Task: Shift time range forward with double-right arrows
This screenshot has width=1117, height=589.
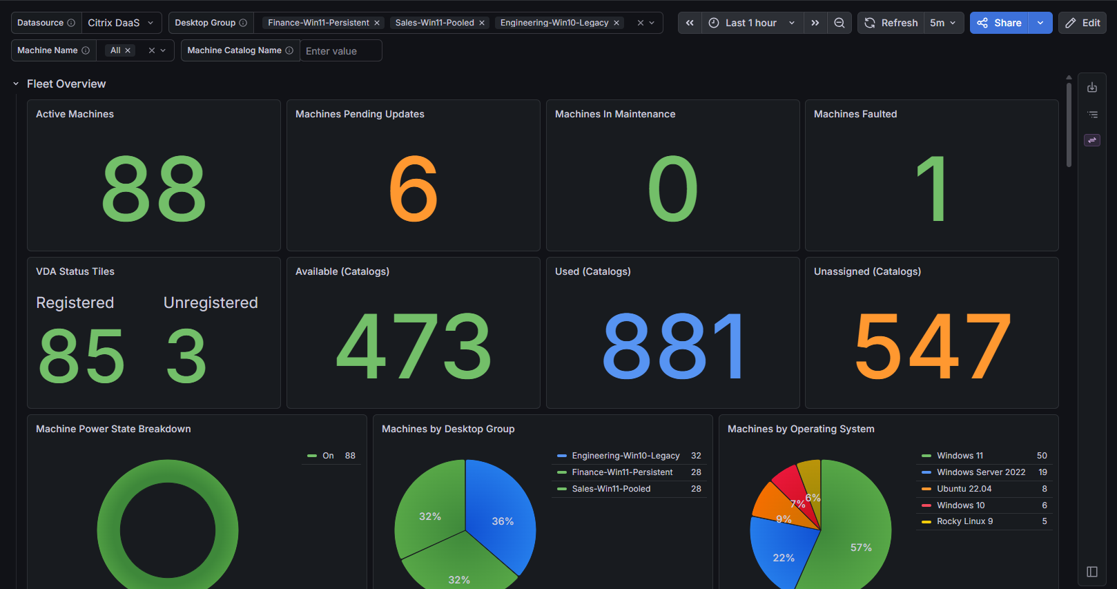Action: 815,23
